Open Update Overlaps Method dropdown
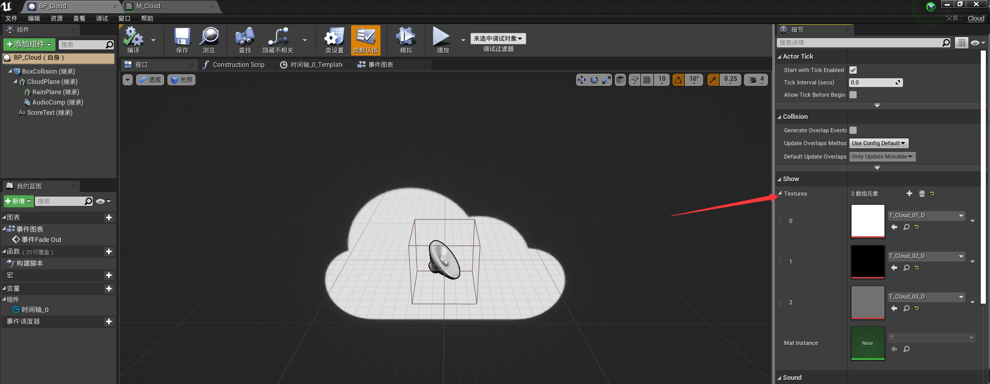Screen dimensions: 990x384 pos(878,144)
